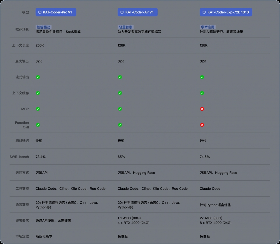Click the 74.6% SWE-bench score
This screenshot has width=280, height=244.
(205, 157)
